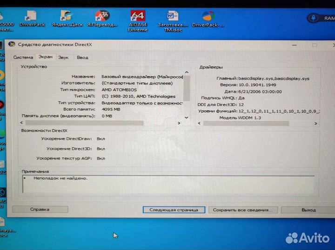Click left arrow of Драйверы horizontal scrollbar
The width and height of the screenshot is (335, 250).
(x=199, y=123)
